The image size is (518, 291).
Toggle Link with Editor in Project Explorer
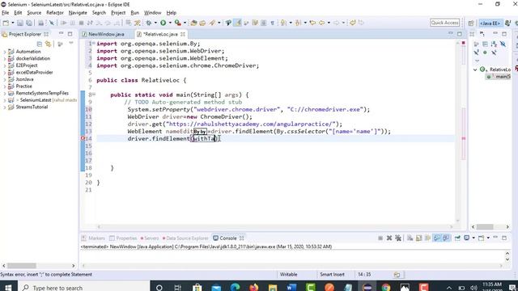click(49, 44)
